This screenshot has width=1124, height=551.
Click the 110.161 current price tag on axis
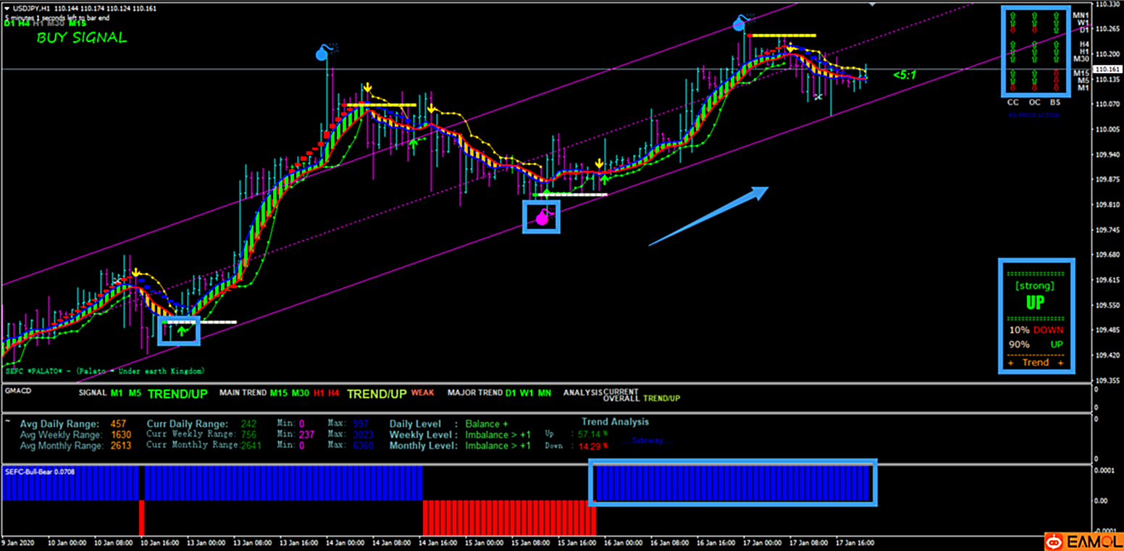pyautogui.click(x=1107, y=70)
